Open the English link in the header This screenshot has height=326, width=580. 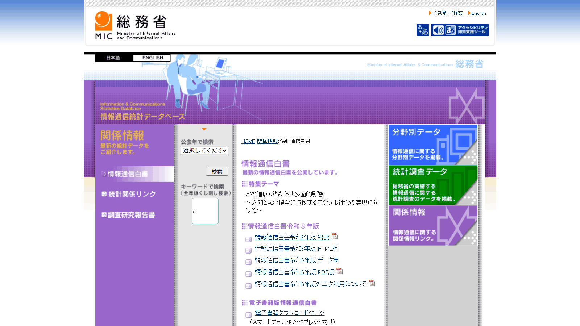[478, 13]
